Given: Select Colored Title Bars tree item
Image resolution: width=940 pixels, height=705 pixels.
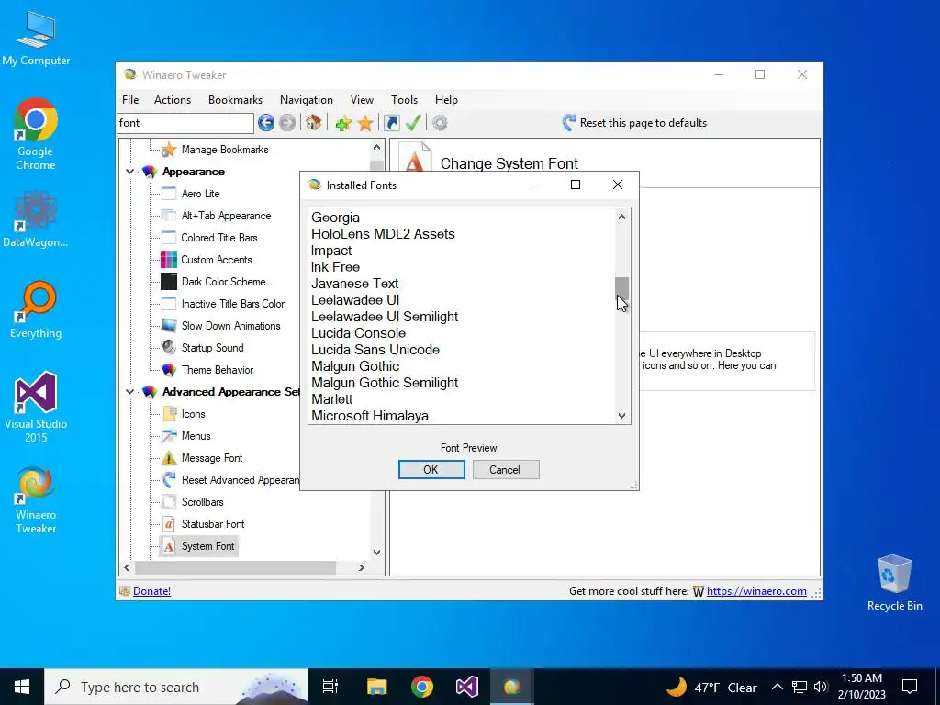Looking at the screenshot, I should [x=218, y=238].
